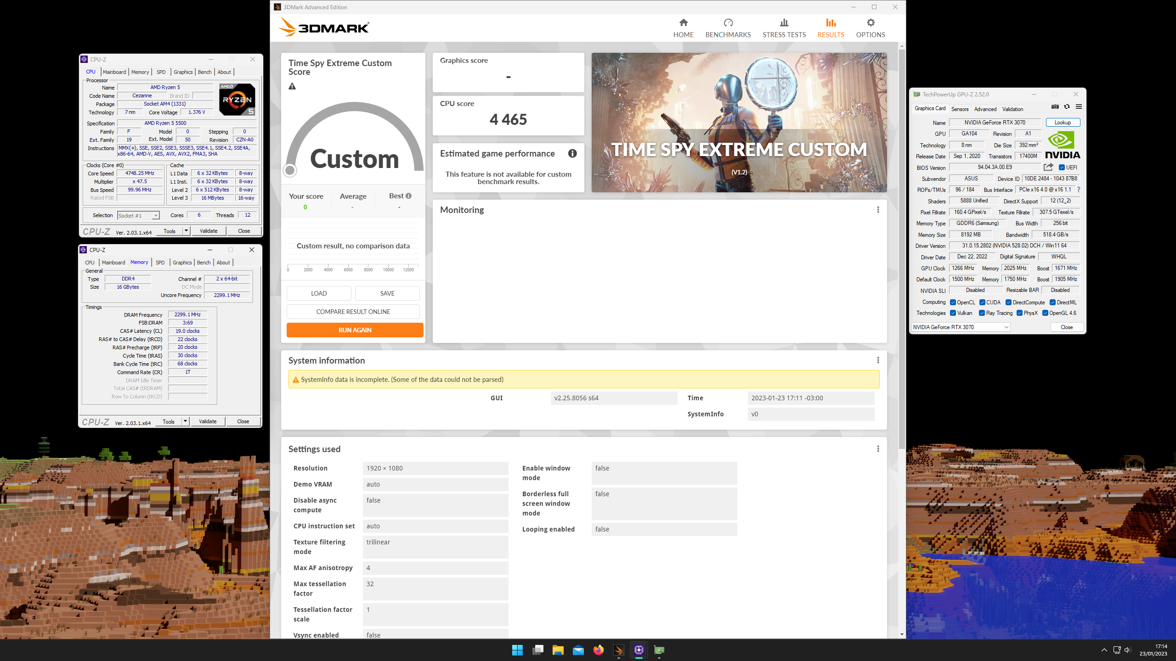
Task: Switch to Bench tab in upper CPU-Z window
Action: (204, 72)
